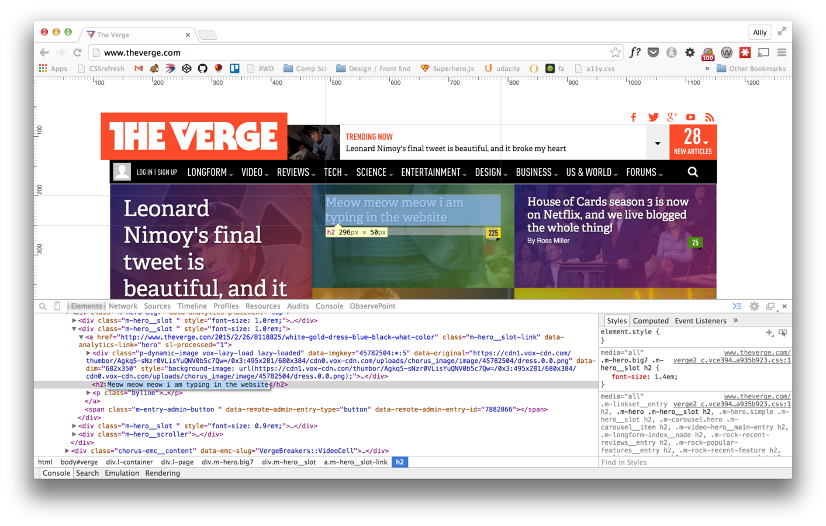This screenshot has height=526, width=826.
Task: Click the Chromecast cast icon
Action: coord(763,53)
